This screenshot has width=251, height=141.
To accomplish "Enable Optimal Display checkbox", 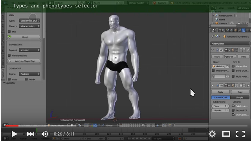I will point(233,110).
